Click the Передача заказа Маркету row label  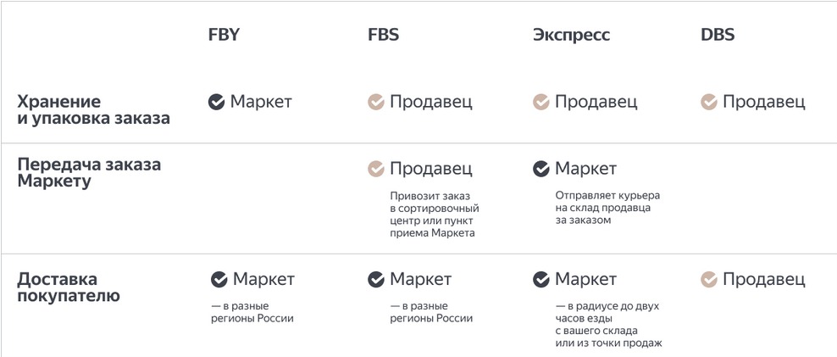coord(89,173)
